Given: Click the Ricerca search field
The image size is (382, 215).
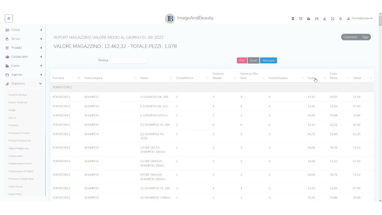Looking at the screenshot, I should pos(129,60).
